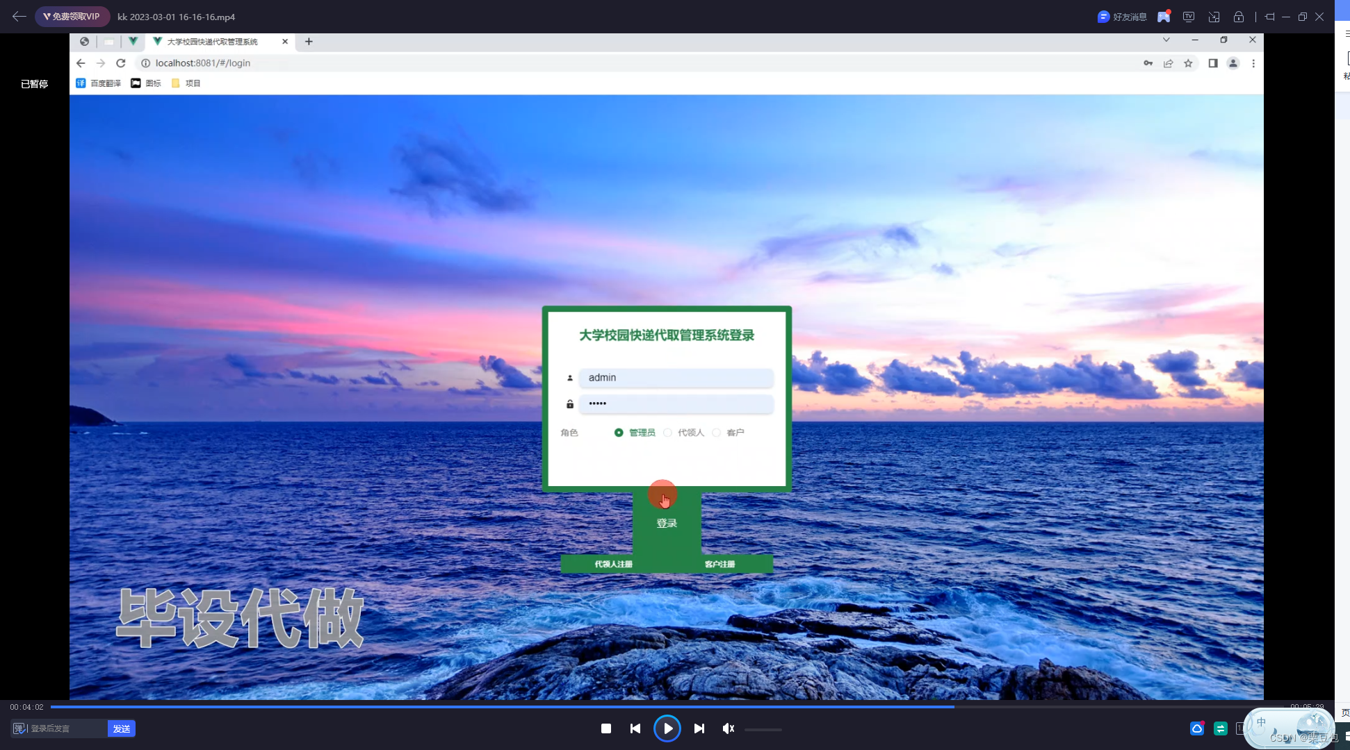The height and width of the screenshot is (750, 1350).
Task: Click the stop playback square icon
Action: pos(605,728)
